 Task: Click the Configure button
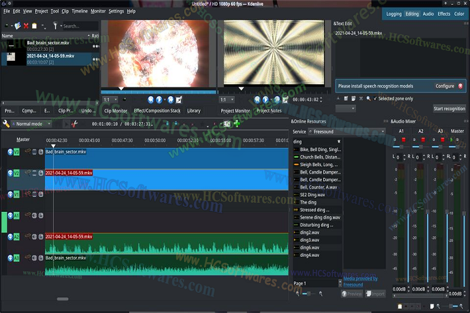(445, 86)
